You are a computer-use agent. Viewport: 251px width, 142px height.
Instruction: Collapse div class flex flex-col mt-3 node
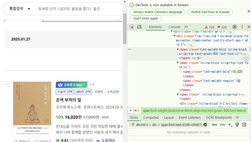[x=171, y=32]
